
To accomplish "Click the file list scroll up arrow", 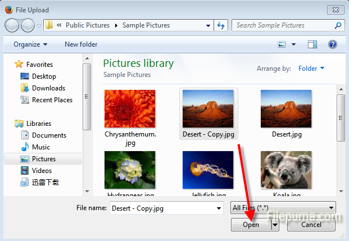I will click(x=341, y=89).
